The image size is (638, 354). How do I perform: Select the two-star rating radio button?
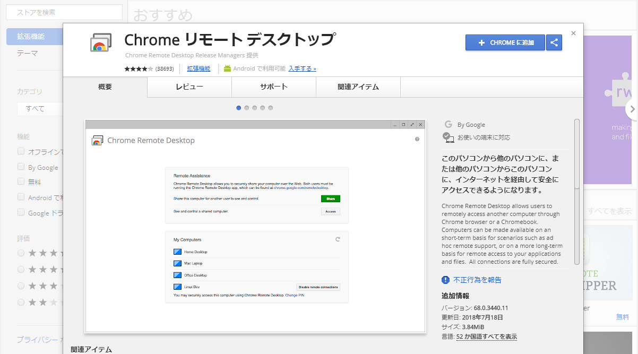point(21,302)
